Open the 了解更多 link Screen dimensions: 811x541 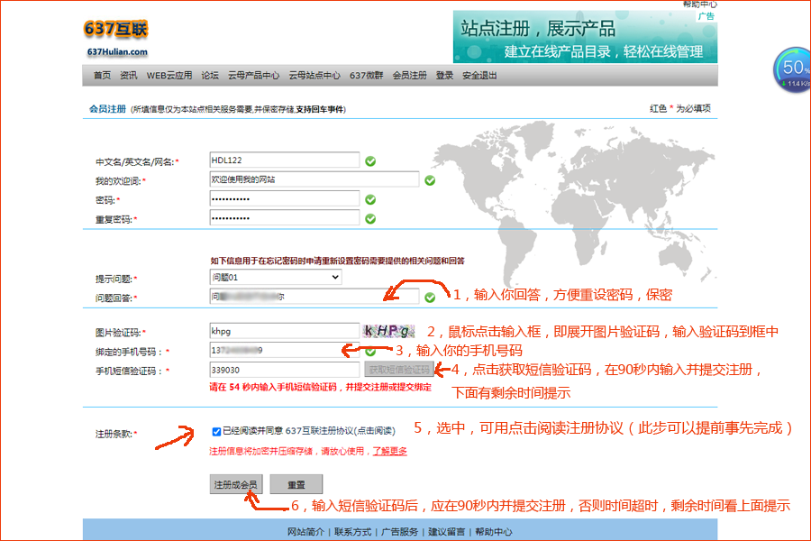pyautogui.click(x=390, y=451)
